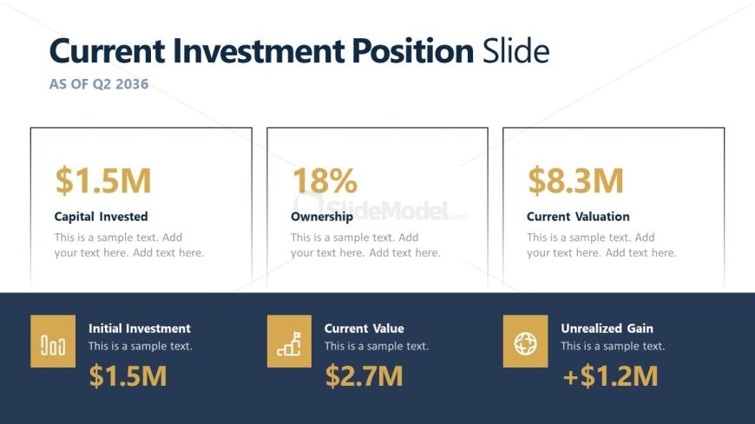Select the Current Value label
The height and width of the screenshot is (424, 755).
[364, 329]
